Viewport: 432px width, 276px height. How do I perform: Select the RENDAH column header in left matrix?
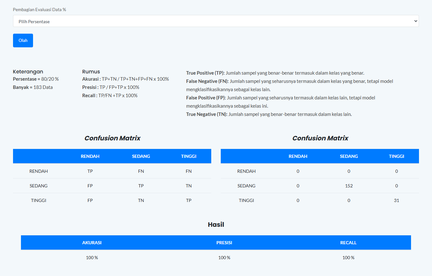click(x=90, y=156)
